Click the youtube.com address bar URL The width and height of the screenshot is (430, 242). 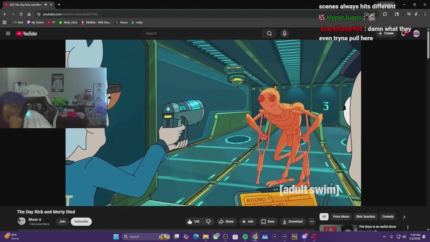pos(70,14)
